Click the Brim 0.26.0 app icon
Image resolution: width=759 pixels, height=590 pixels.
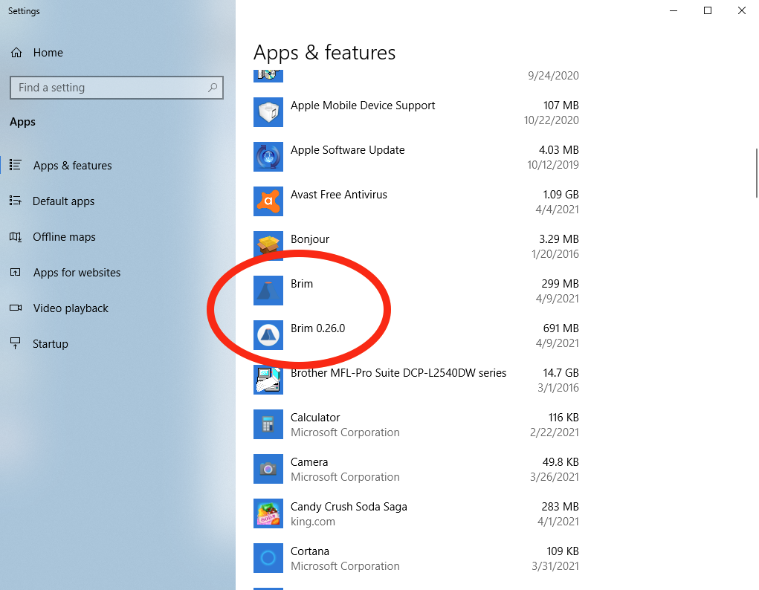coord(268,335)
